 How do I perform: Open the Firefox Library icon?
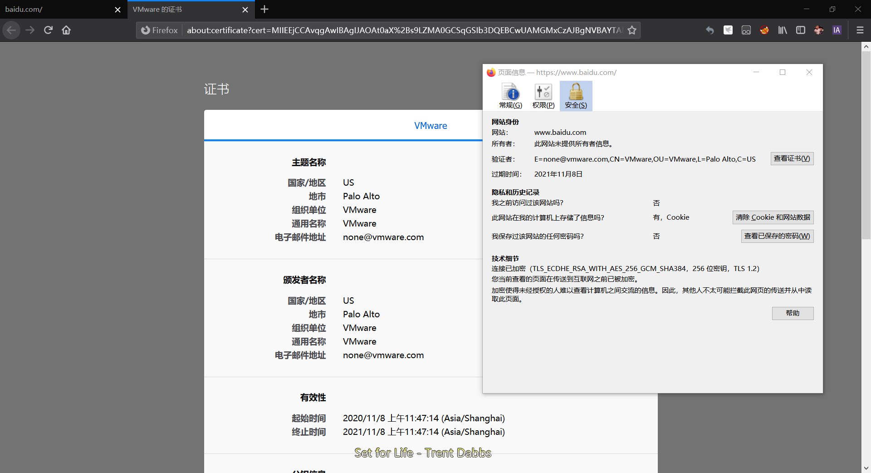pyautogui.click(x=783, y=30)
